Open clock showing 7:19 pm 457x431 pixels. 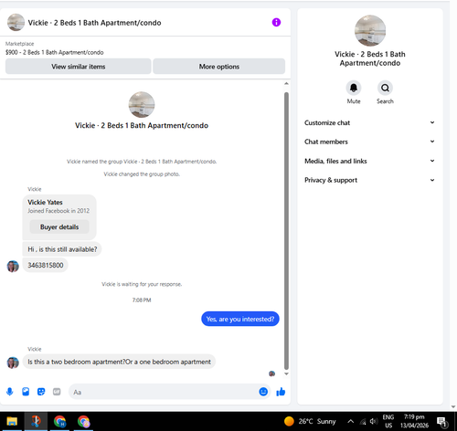pyautogui.click(x=414, y=421)
